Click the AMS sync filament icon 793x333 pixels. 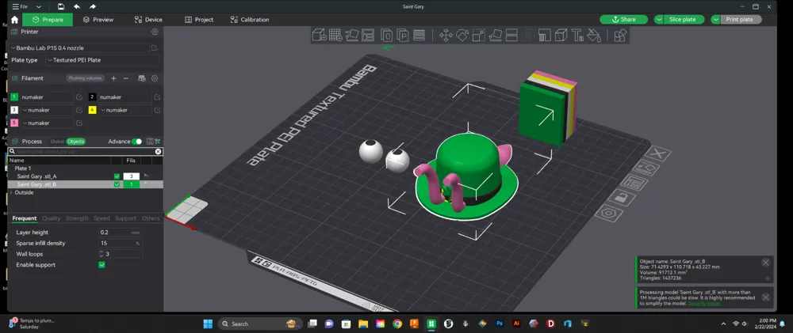[x=142, y=78]
